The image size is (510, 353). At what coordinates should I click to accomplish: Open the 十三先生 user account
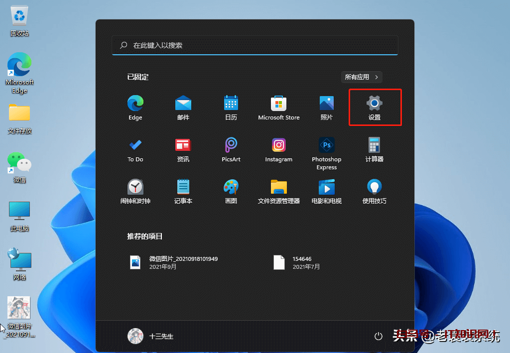pos(150,336)
